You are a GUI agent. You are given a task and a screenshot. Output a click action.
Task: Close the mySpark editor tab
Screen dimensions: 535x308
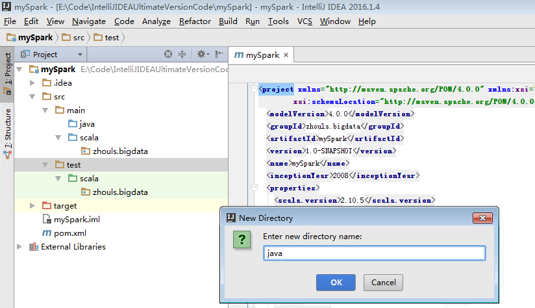tap(286, 55)
